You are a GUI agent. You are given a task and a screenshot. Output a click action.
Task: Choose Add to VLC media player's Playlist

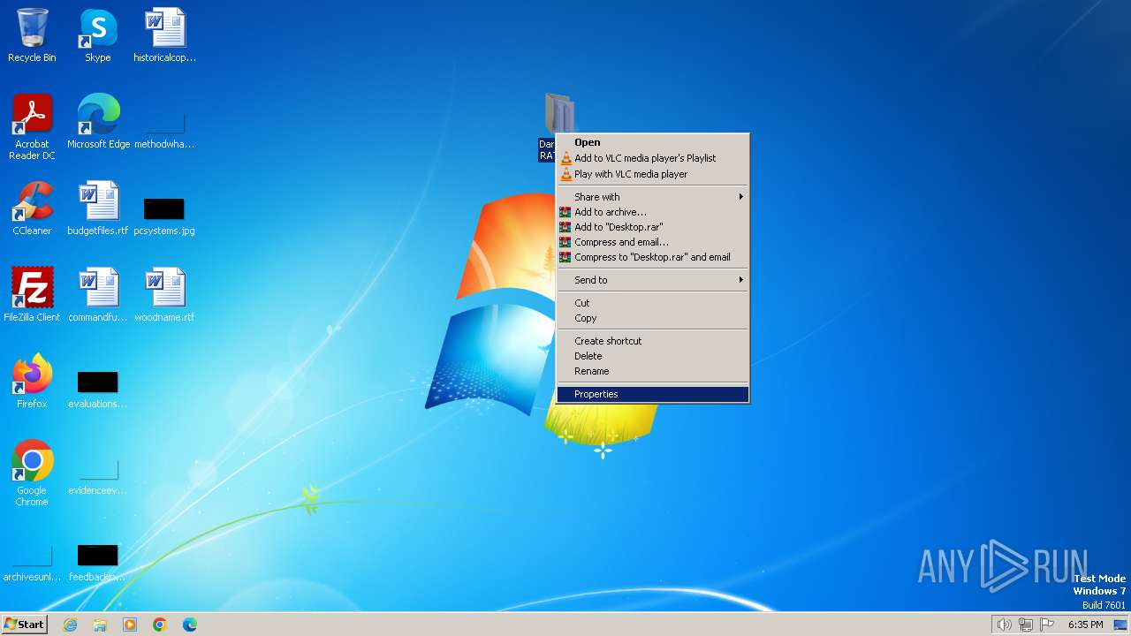point(653,158)
